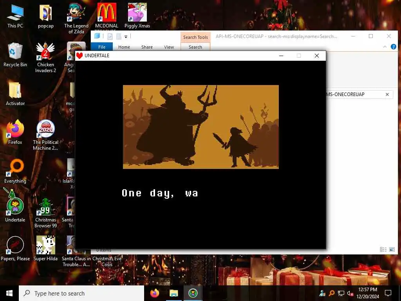Select the Undertale taskbar button
This screenshot has width=401, height=301.
click(x=193, y=293)
